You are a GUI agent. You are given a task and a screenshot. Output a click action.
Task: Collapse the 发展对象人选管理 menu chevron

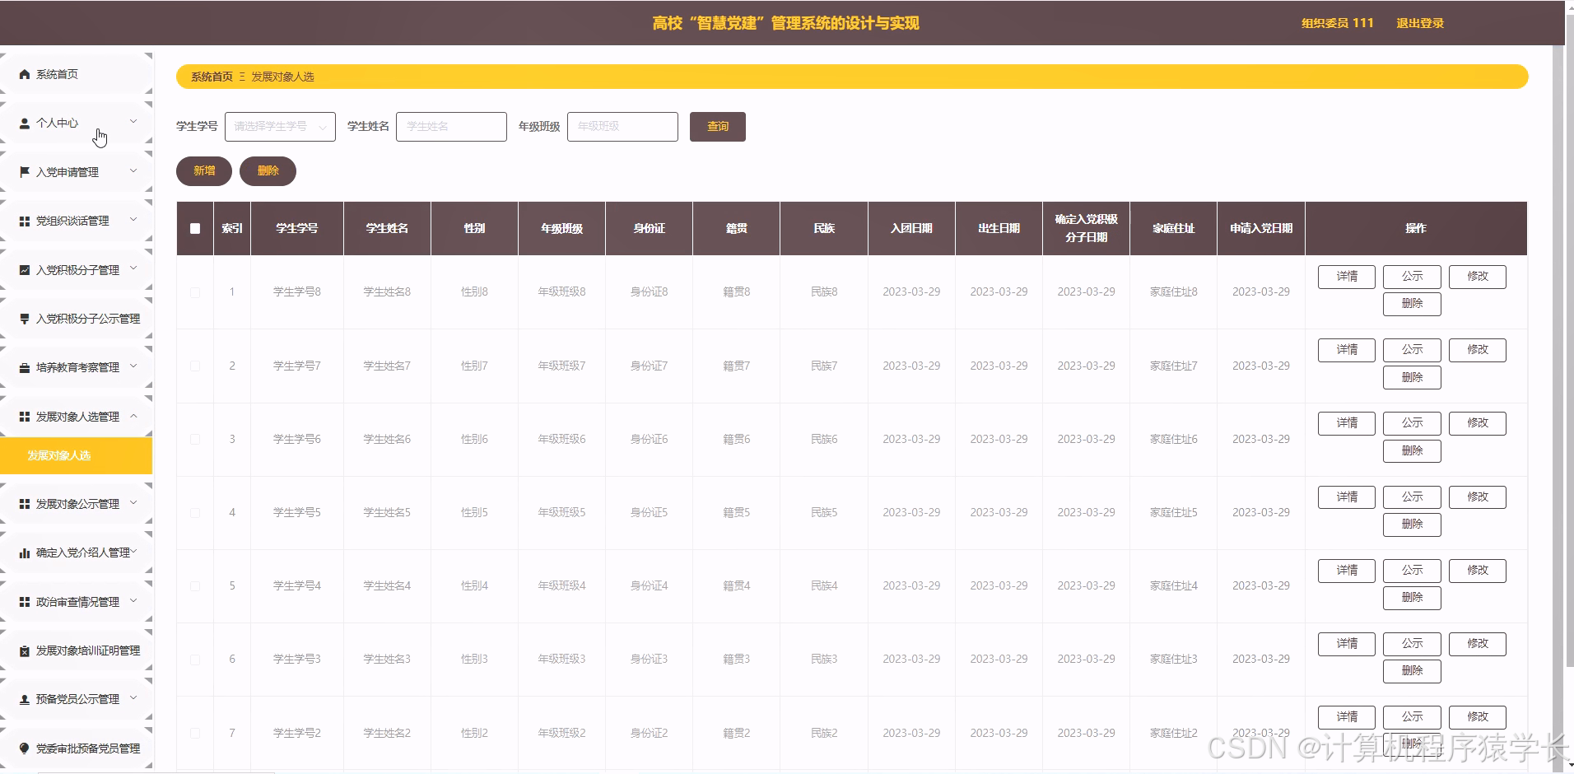pos(133,416)
